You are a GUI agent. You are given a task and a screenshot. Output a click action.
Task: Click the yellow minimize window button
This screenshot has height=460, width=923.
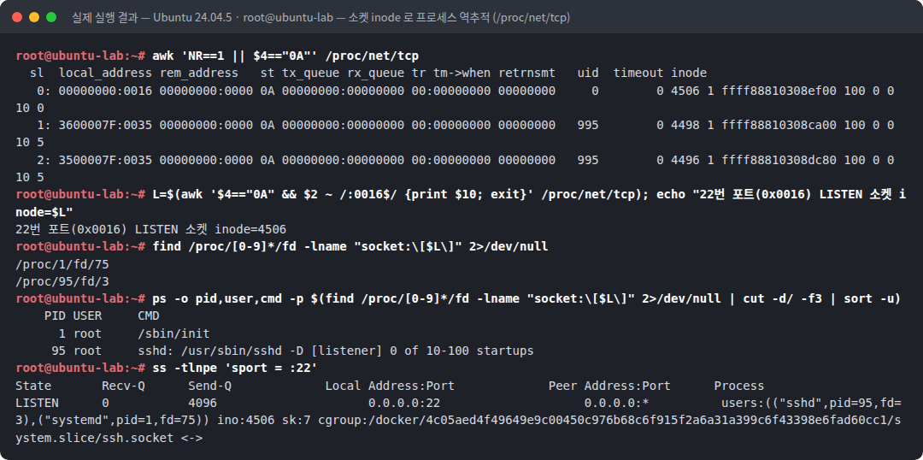(34, 17)
